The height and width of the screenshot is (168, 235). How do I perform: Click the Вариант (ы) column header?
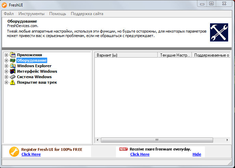point(126,55)
